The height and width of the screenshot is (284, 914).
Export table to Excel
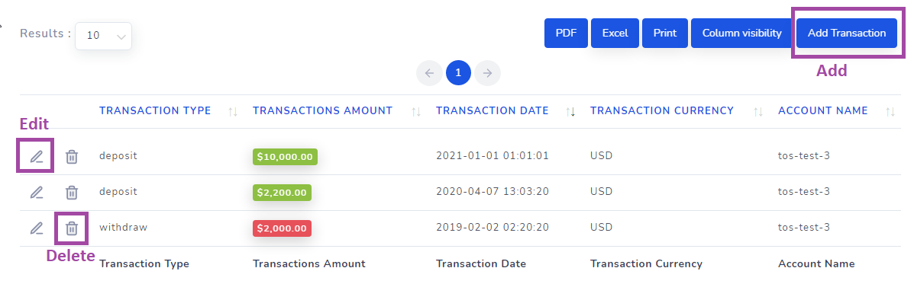(615, 33)
